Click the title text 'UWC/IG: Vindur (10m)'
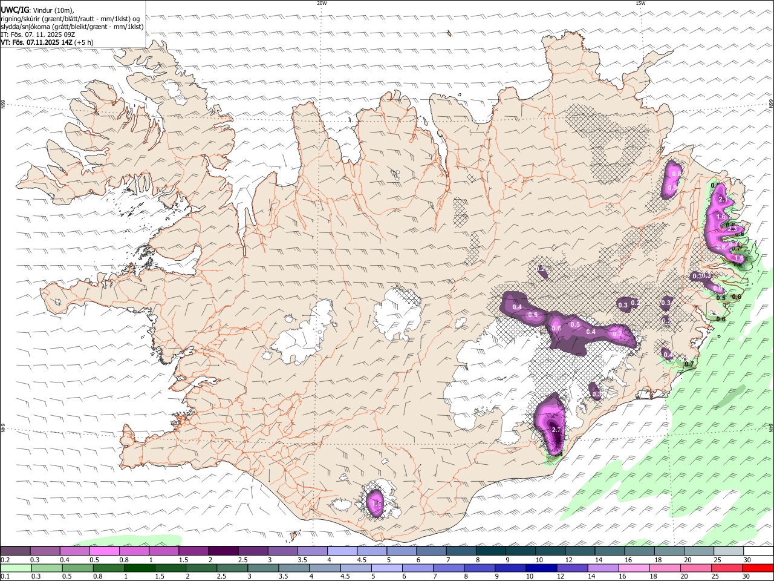This screenshot has width=774, height=581. (37, 10)
